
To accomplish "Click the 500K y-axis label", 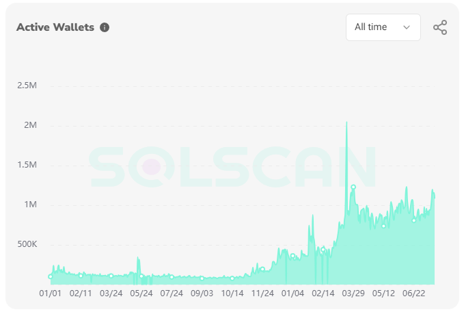I will click(x=27, y=244).
